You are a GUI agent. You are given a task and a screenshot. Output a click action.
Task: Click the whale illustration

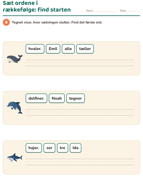(x=15, y=59)
